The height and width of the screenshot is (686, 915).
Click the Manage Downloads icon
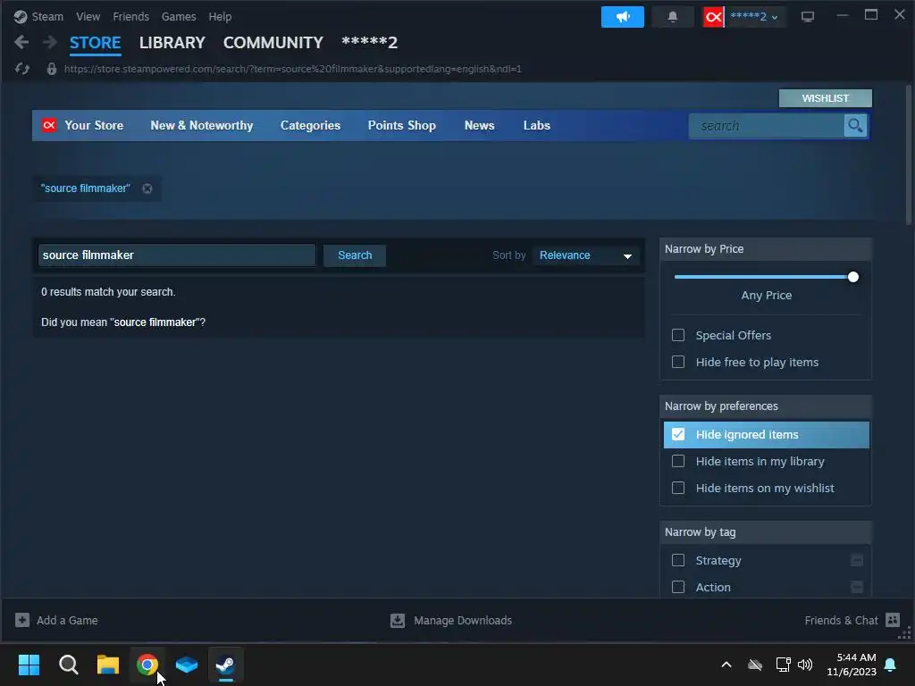[x=398, y=620]
